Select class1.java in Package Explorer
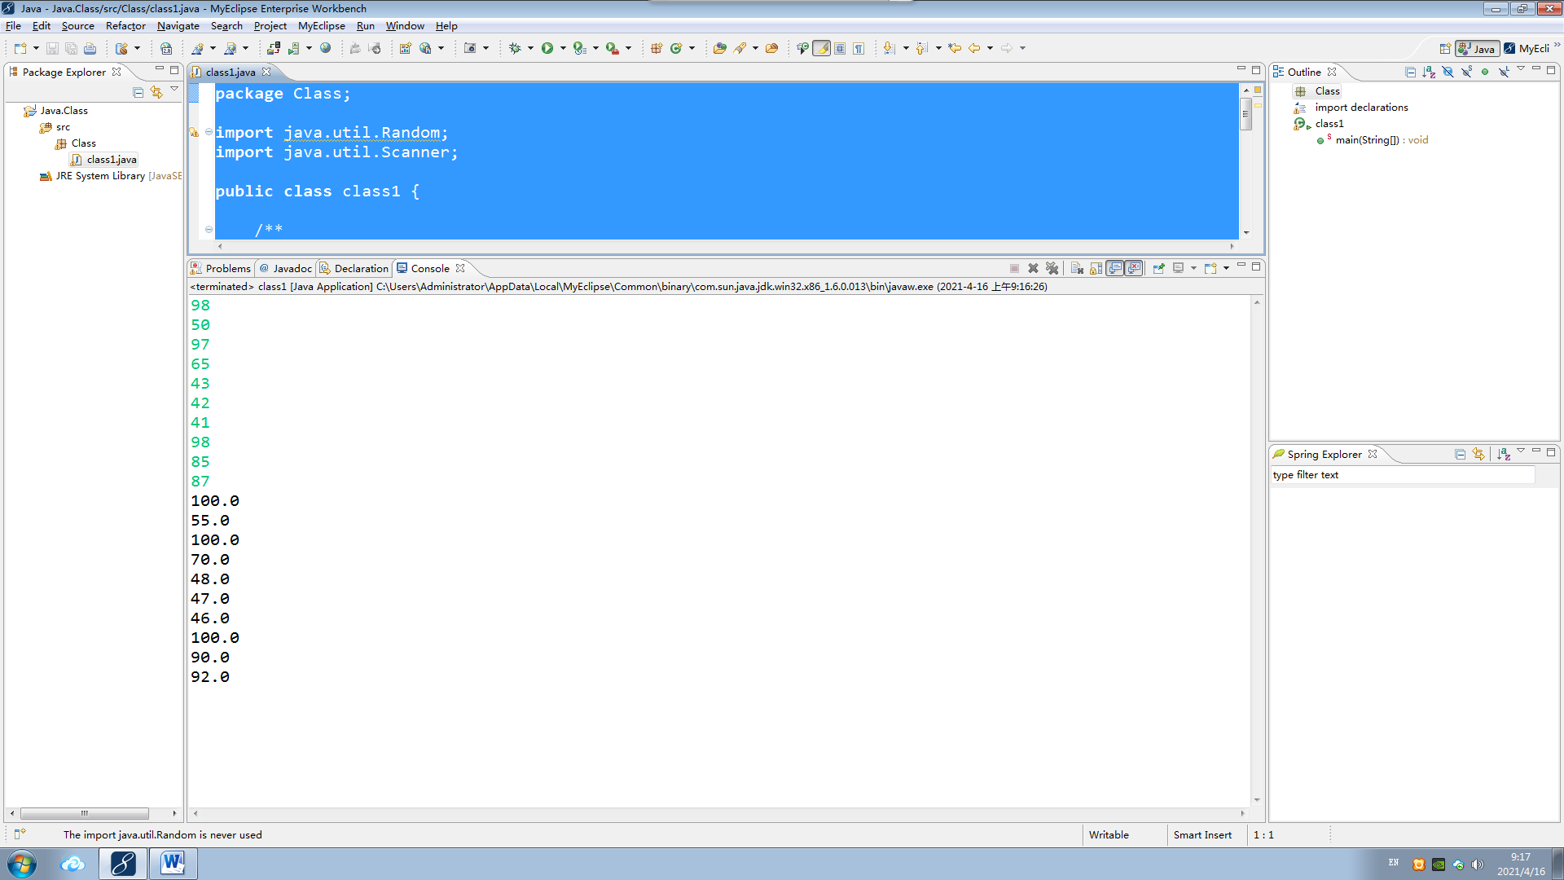The width and height of the screenshot is (1564, 880). pos(112,160)
